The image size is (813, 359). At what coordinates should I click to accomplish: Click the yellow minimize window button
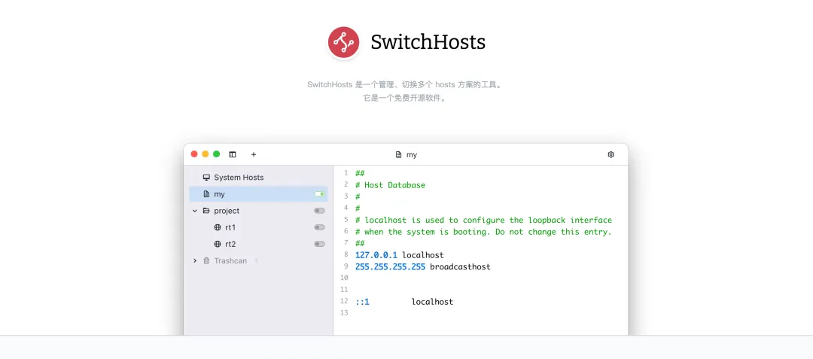click(x=206, y=154)
